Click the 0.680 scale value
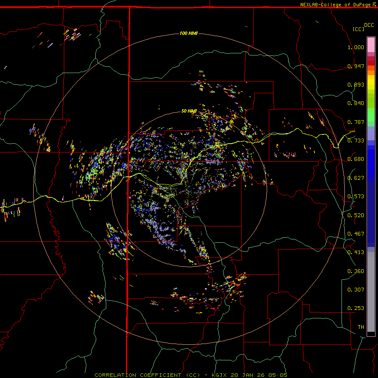378x378 pixels. [356, 159]
